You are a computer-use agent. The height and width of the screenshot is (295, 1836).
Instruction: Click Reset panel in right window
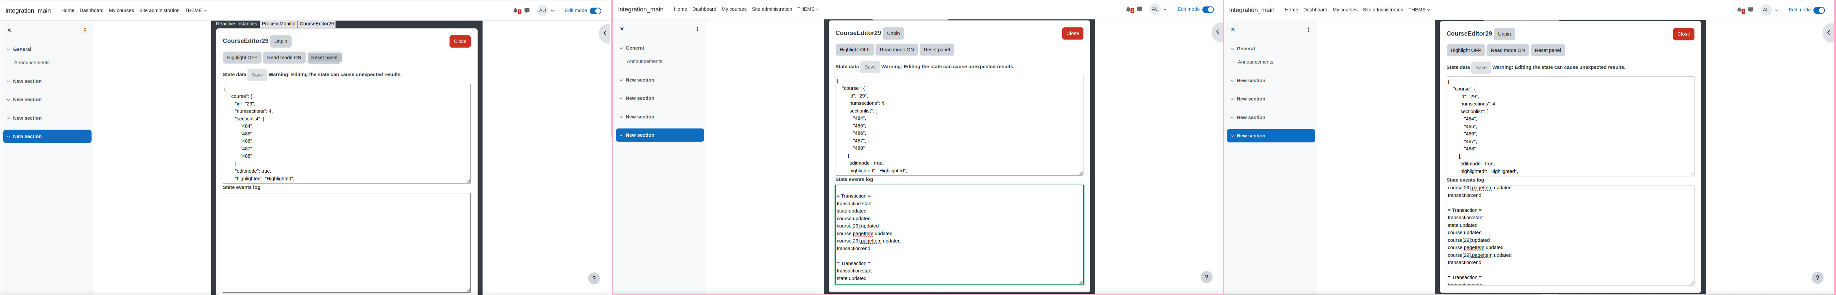coord(1547,51)
